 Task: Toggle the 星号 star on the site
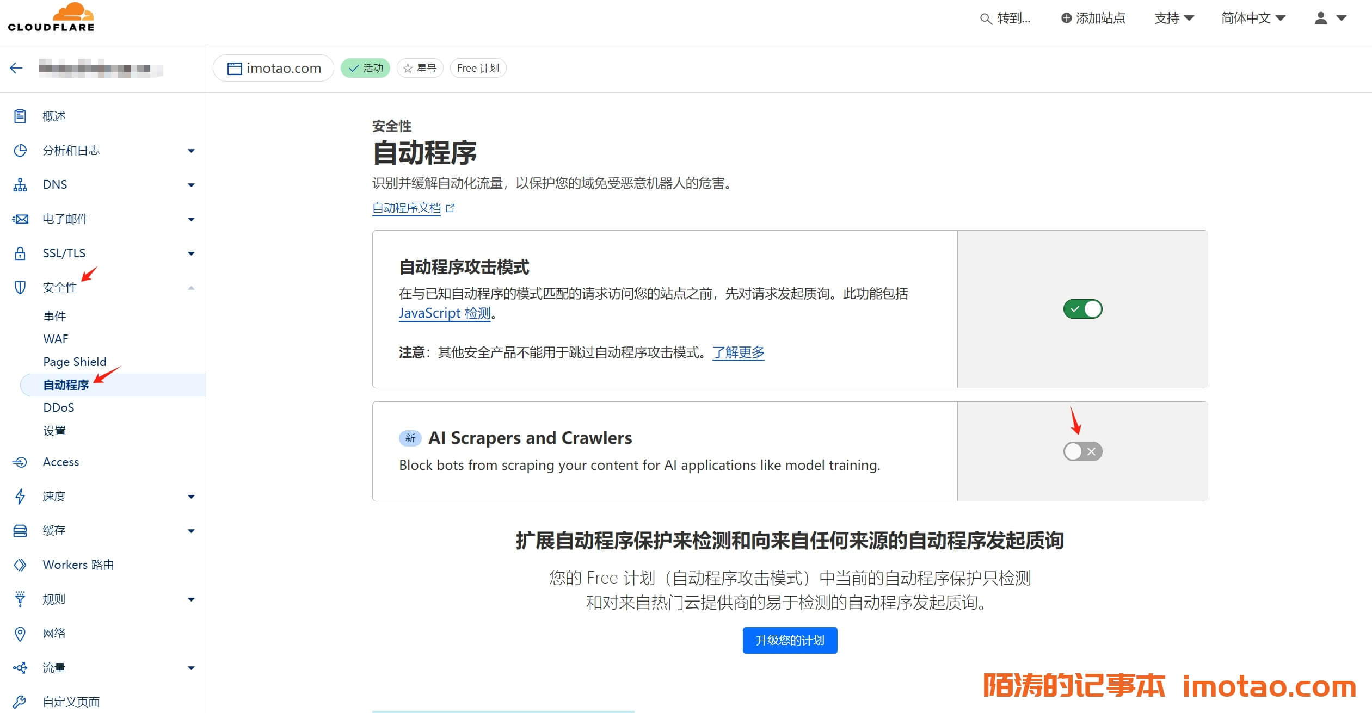pyautogui.click(x=420, y=69)
